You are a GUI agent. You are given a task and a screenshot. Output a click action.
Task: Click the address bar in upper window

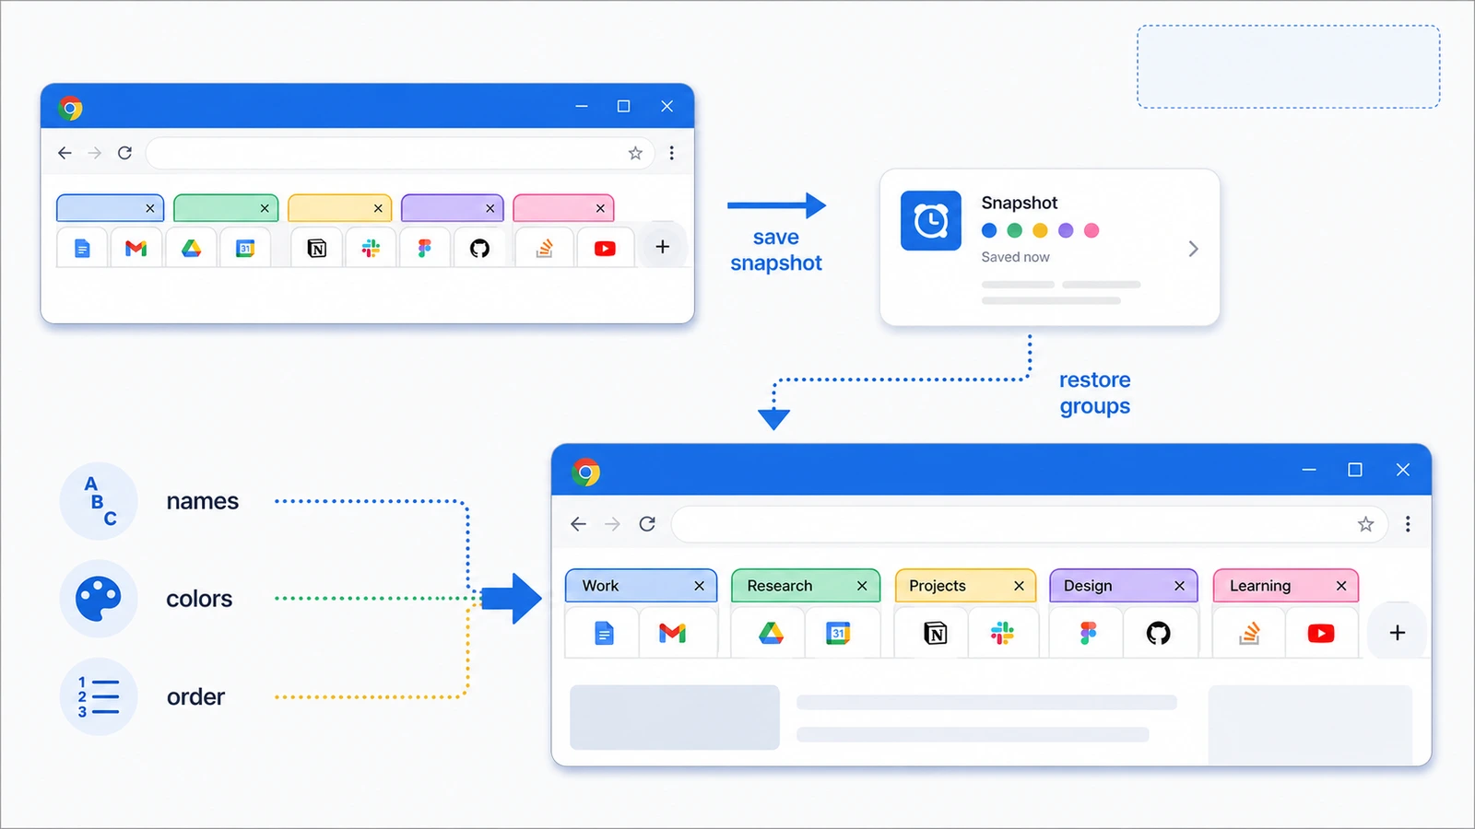tap(400, 153)
